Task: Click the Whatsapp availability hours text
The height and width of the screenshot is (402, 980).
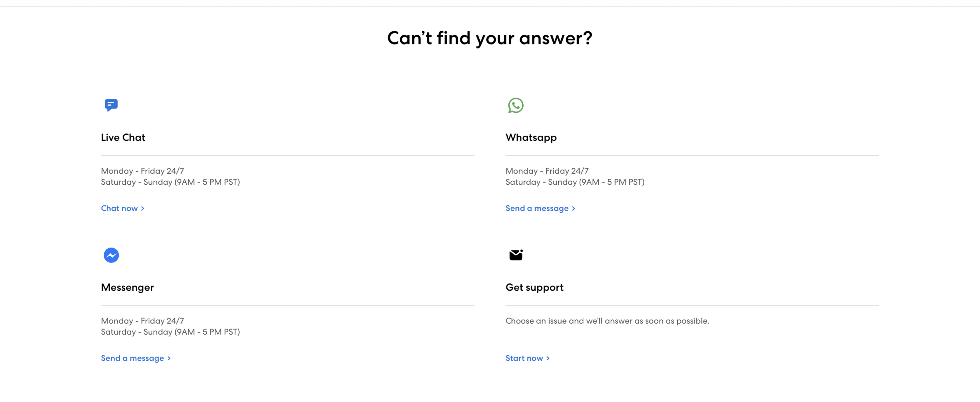Action: (575, 177)
